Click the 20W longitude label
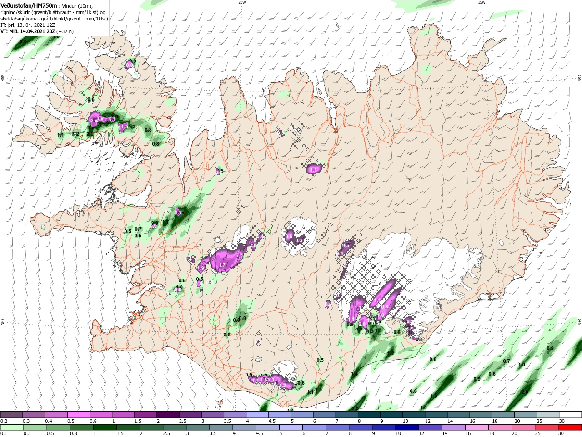This screenshot has height=437, width=582. pyautogui.click(x=242, y=2)
